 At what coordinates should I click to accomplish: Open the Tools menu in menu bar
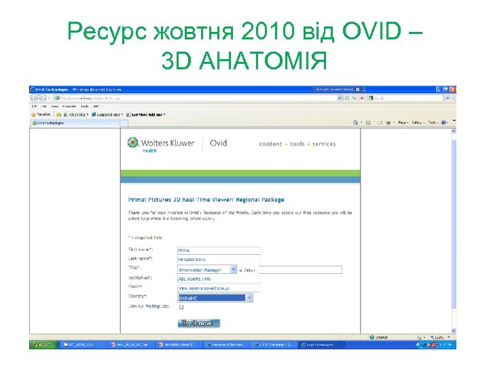click(x=84, y=106)
